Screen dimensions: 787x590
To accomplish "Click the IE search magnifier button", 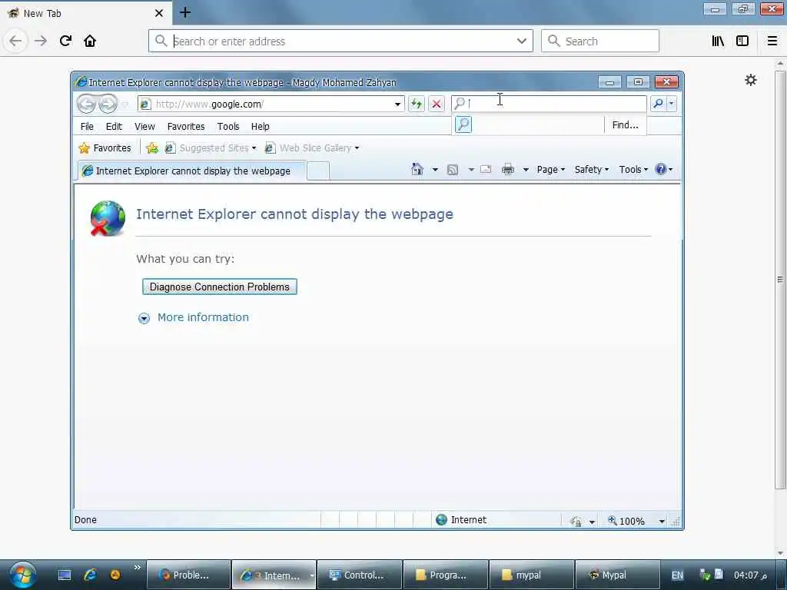I will [658, 104].
